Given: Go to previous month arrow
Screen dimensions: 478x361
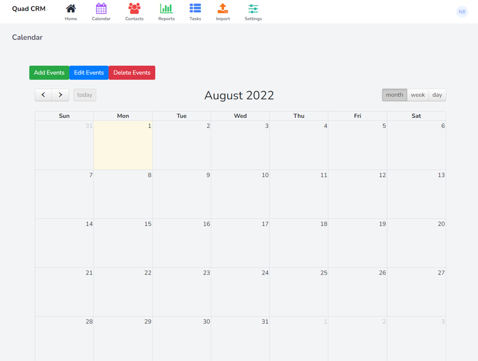Looking at the screenshot, I should (43, 95).
